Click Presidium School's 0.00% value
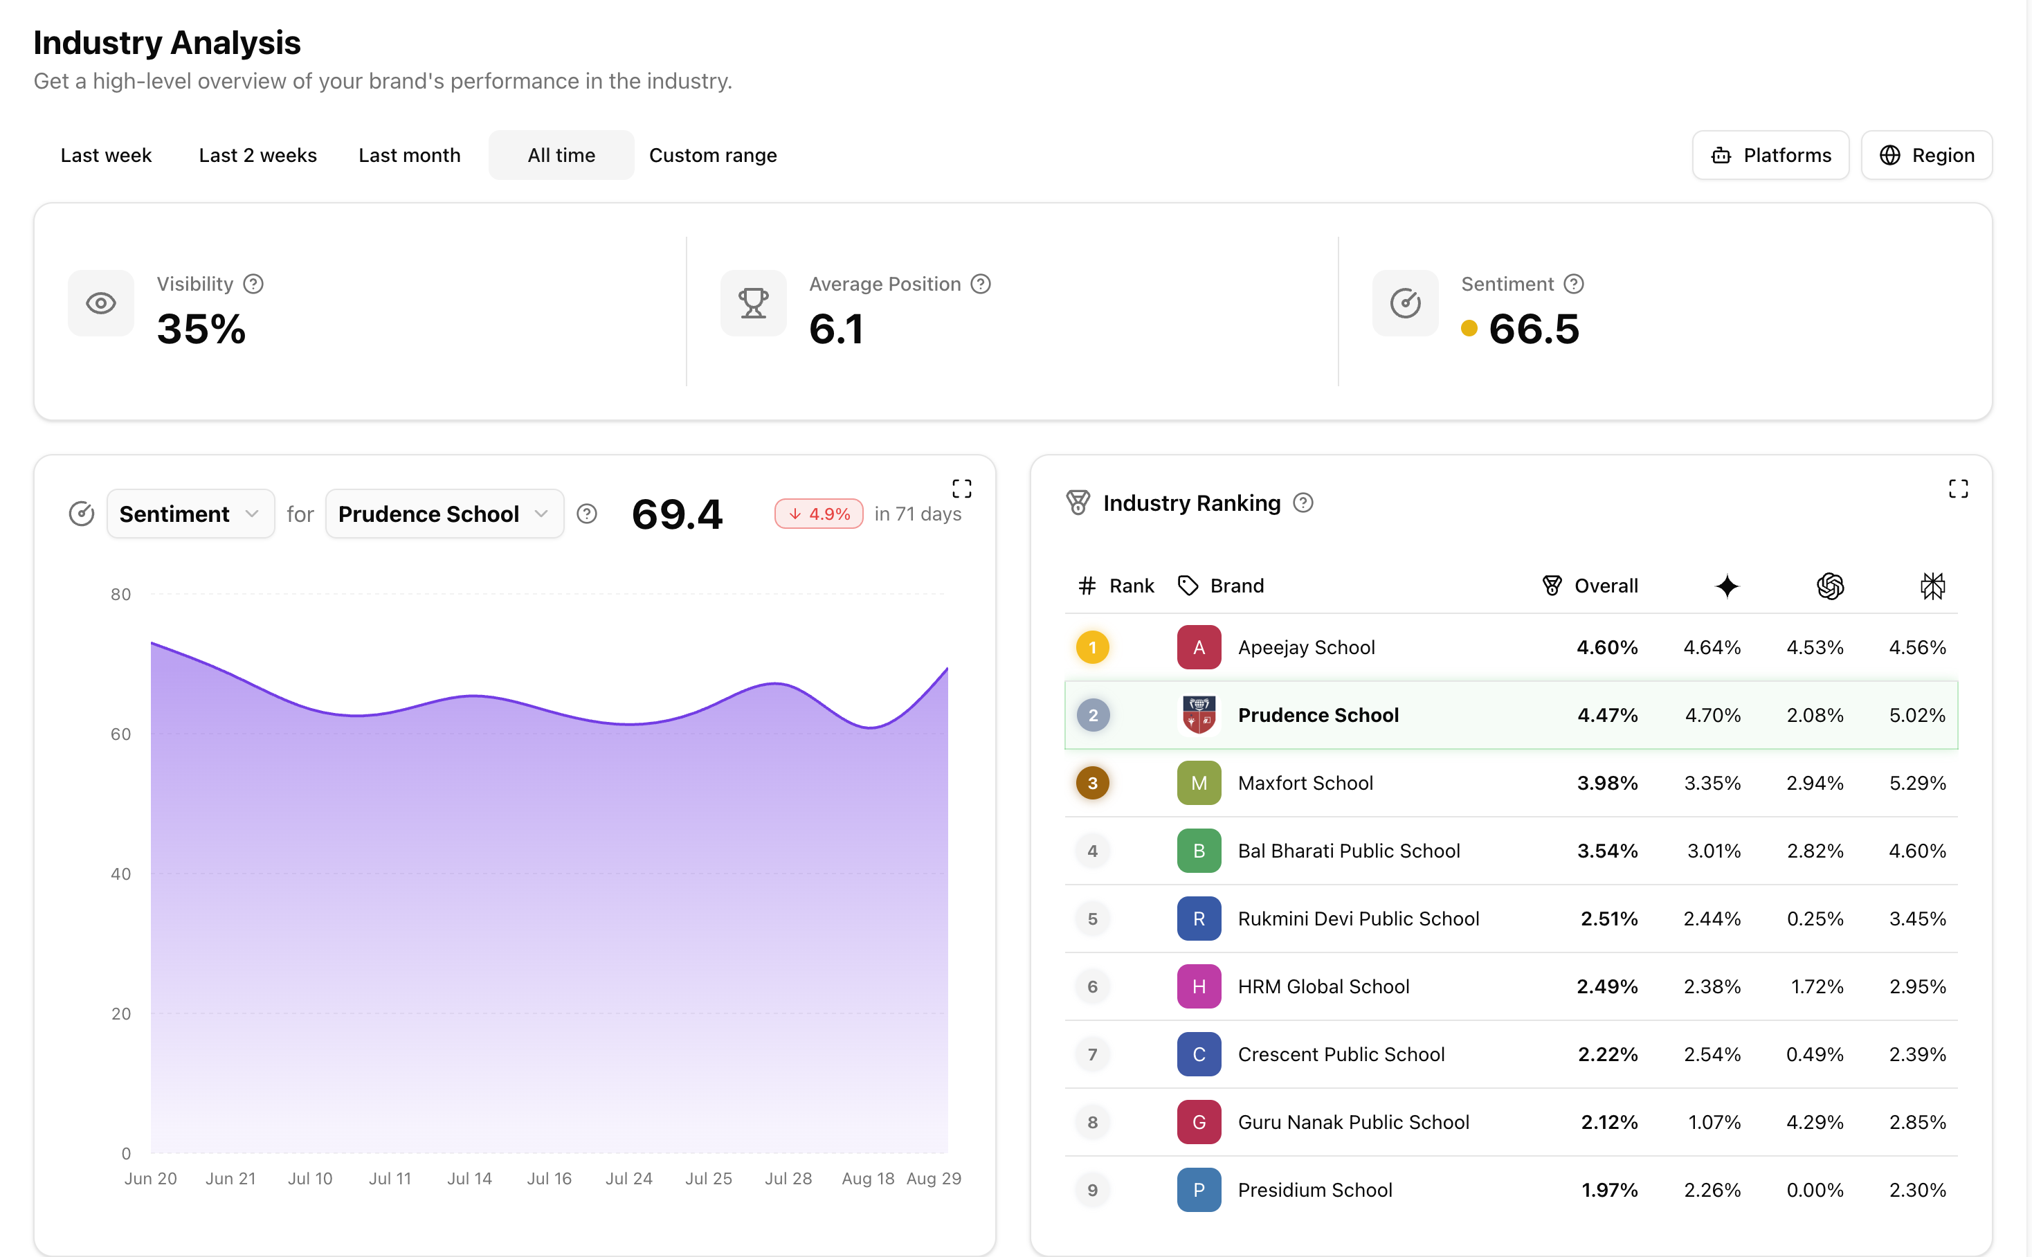This screenshot has height=1257, width=2032. [1815, 1191]
